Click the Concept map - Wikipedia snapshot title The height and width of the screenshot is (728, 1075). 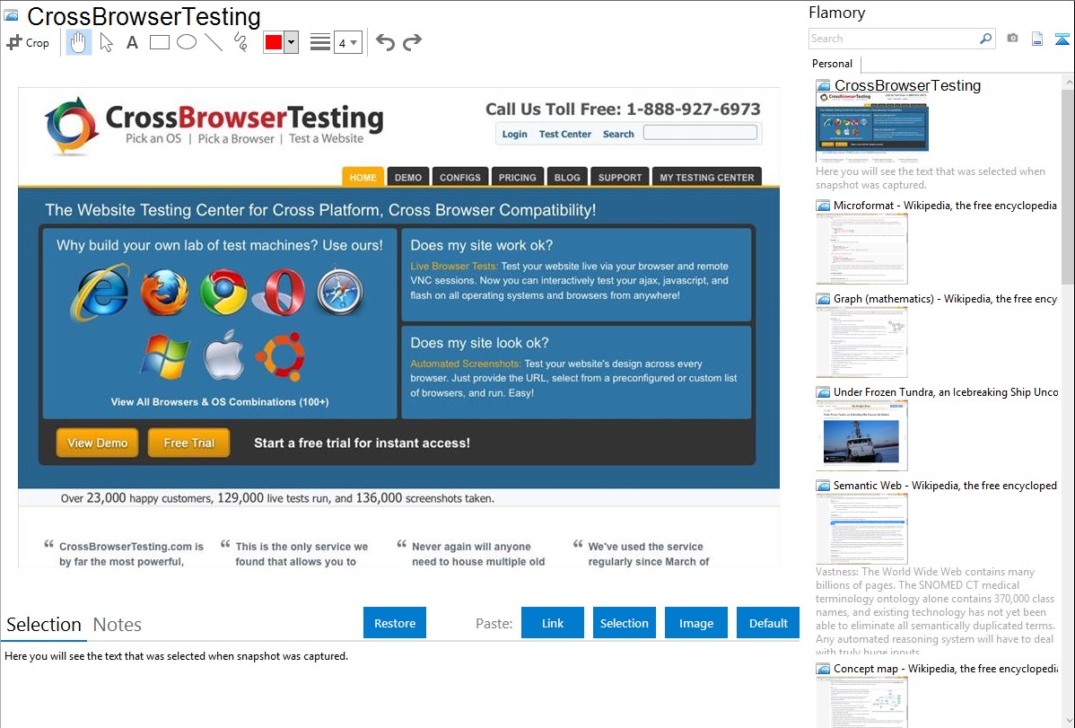click(x=945, y=668)
